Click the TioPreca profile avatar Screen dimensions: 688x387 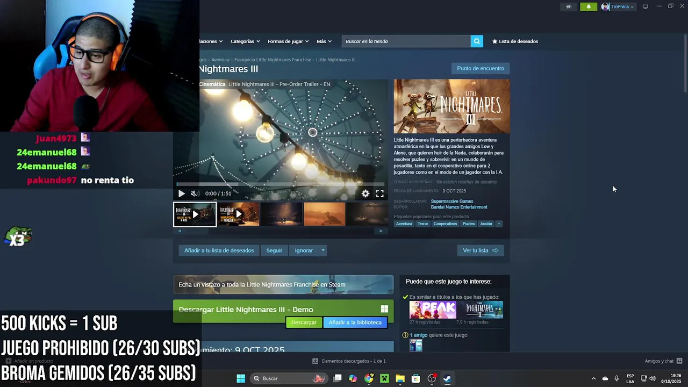(605, 7)
